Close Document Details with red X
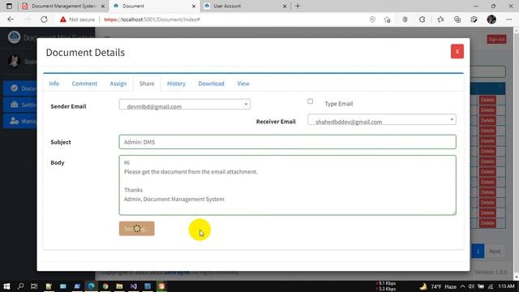The width and height of the screenshot is (519, 292). [x=457, y=51]
